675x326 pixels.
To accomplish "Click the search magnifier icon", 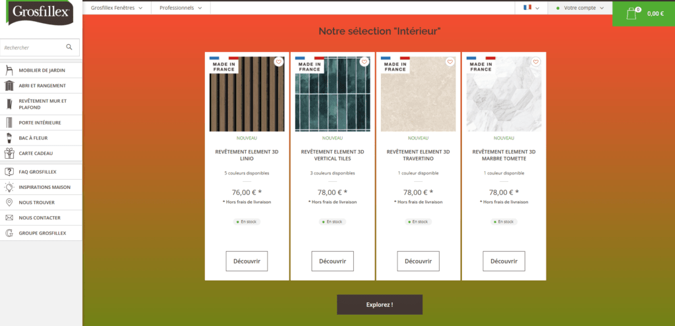I will point(69,47).
